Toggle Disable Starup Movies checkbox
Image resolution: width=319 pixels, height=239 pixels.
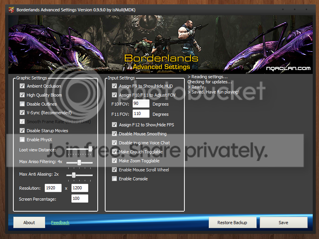(22, 131)
